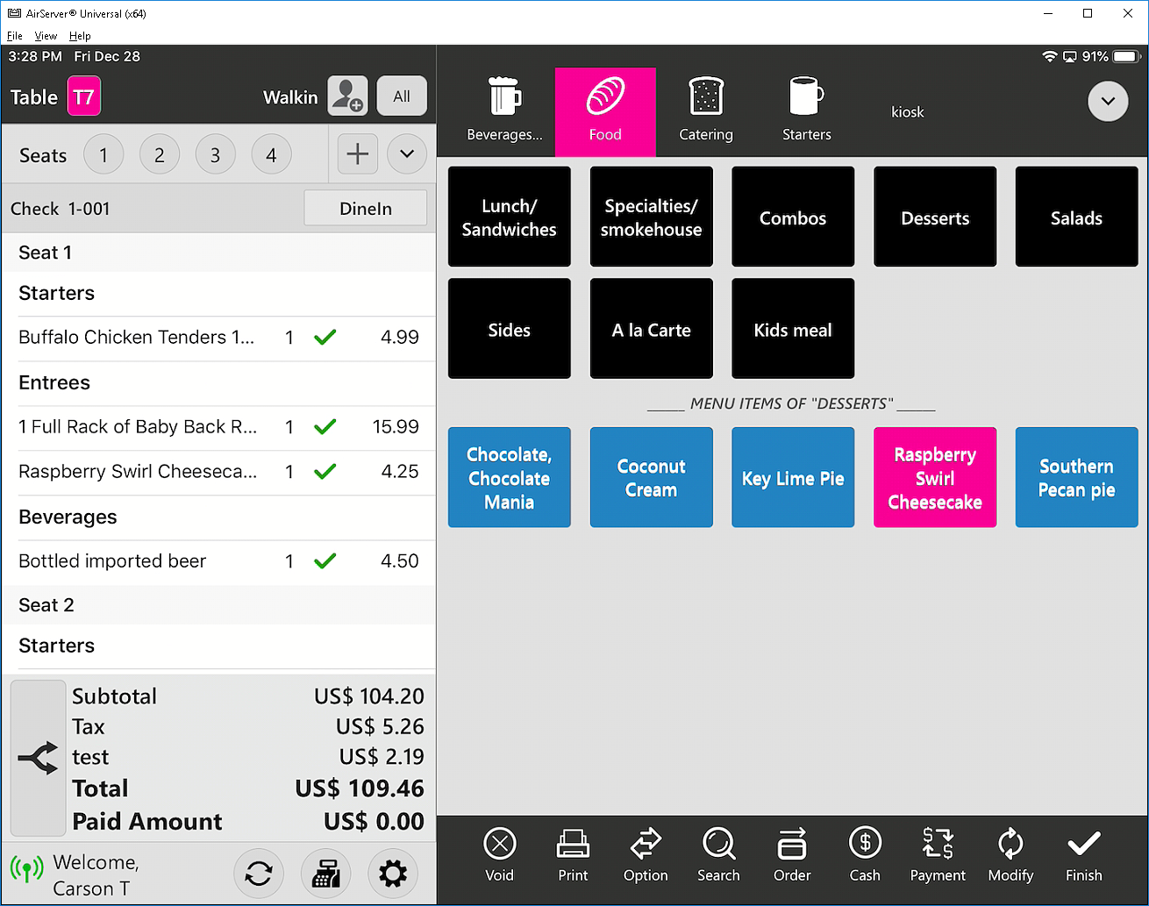Screen dimensions: 1149x906
Task: Open the cash register icon
Action: [x=325, y=874]
